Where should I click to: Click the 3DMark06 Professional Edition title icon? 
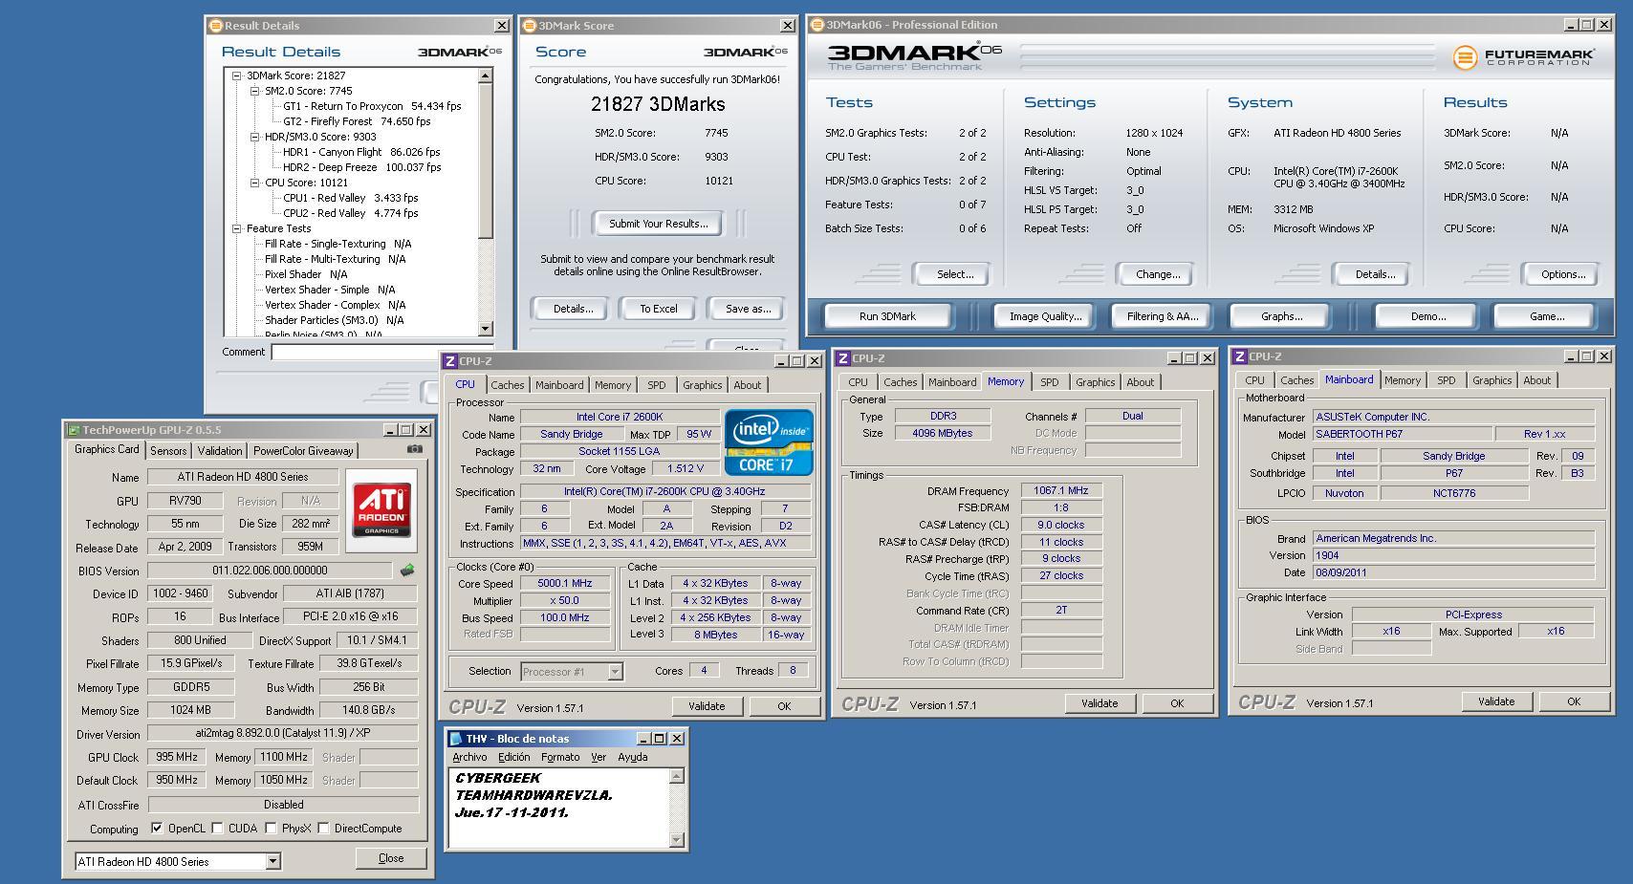(x=817, y=25)
